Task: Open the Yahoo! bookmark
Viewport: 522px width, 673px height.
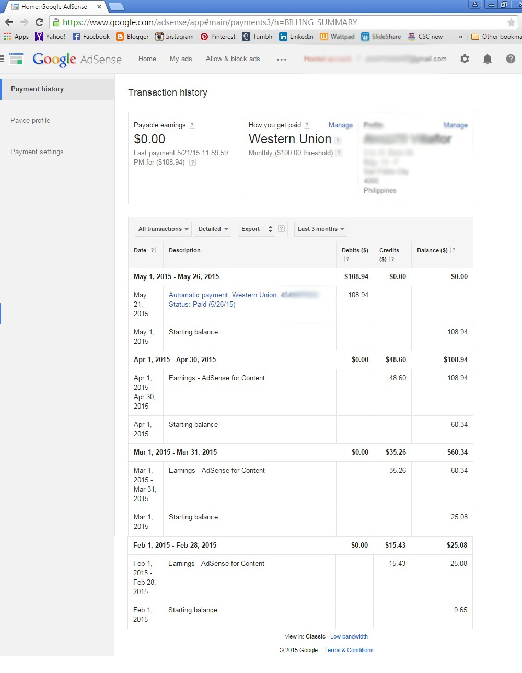Action: [50, 37]
